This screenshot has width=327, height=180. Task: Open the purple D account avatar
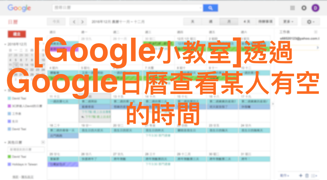pyautogui.click(x=315, y=8)
